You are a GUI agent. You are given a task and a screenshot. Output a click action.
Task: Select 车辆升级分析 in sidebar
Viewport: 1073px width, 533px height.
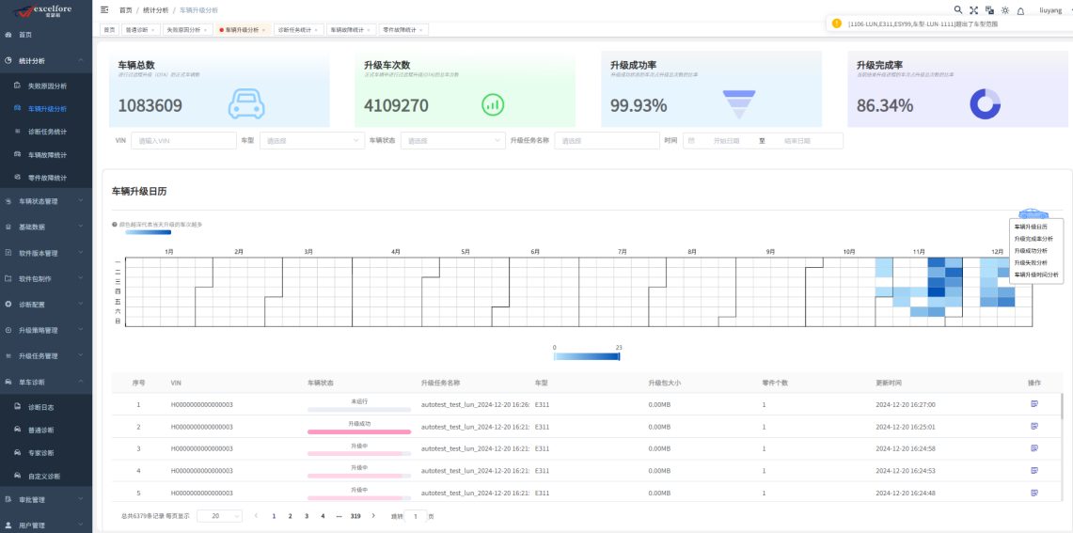(46, 109)
